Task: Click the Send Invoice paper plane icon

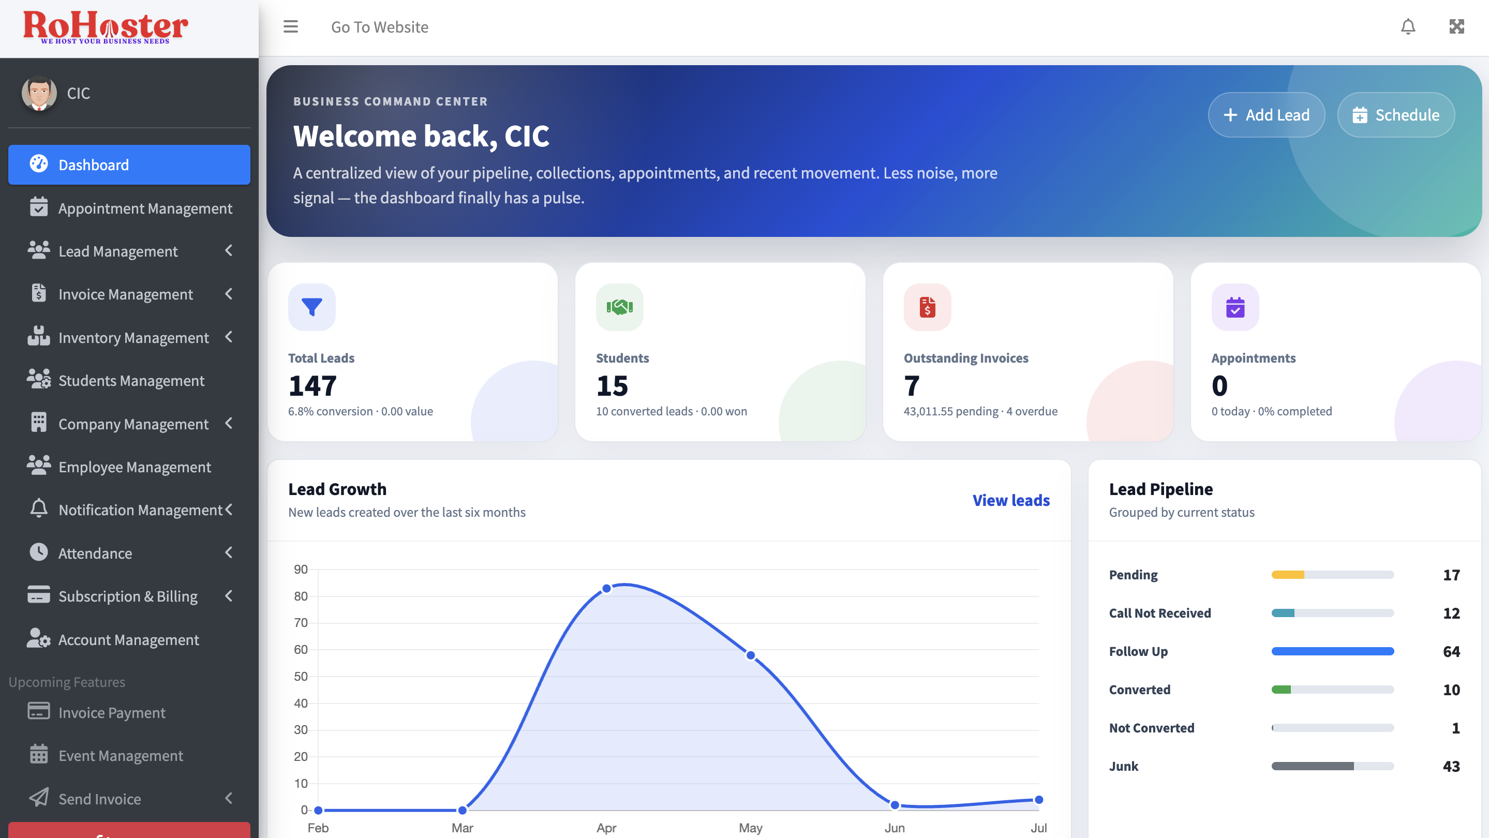Action: [39, 798]
